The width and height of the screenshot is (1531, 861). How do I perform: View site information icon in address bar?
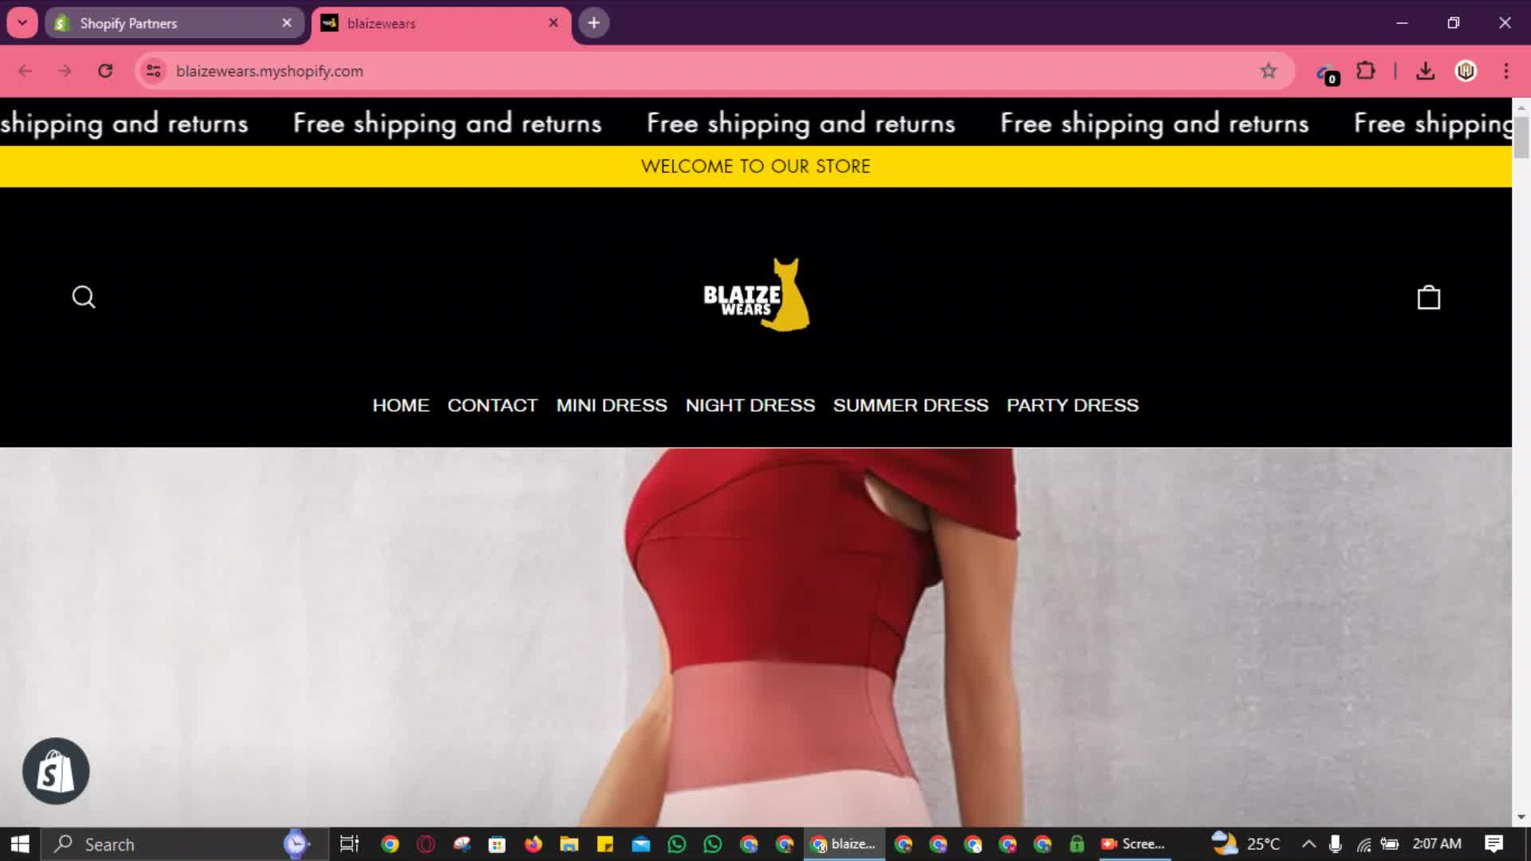coord(153,71)
